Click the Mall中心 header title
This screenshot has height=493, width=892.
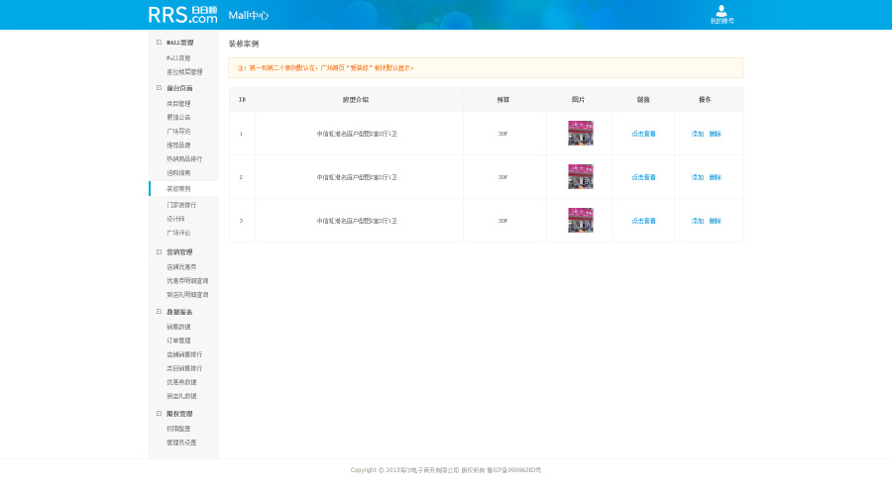[248, 15]
